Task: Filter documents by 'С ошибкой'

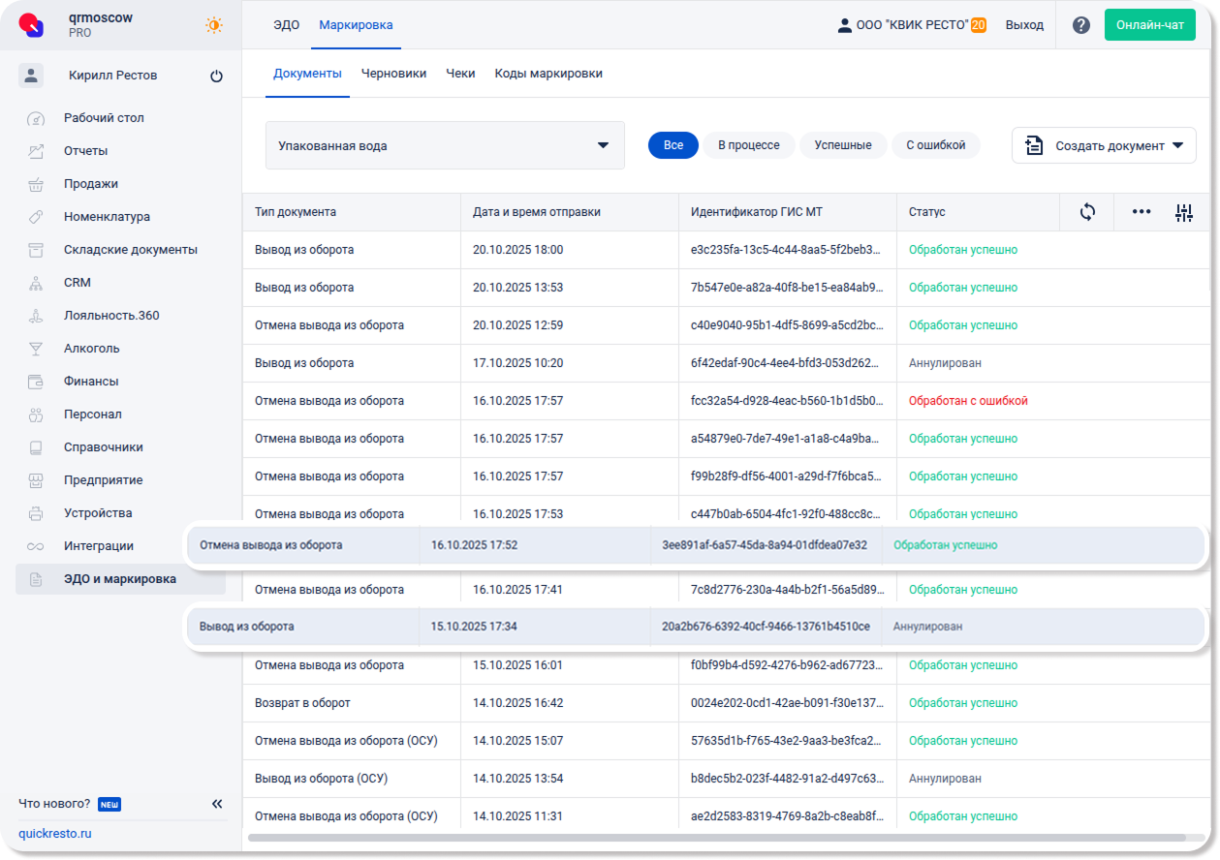Action: tap(935, 145)
